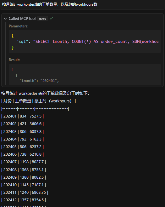Click the Called MCP tool label
165x207 pixels.
[x=22, y=19]
